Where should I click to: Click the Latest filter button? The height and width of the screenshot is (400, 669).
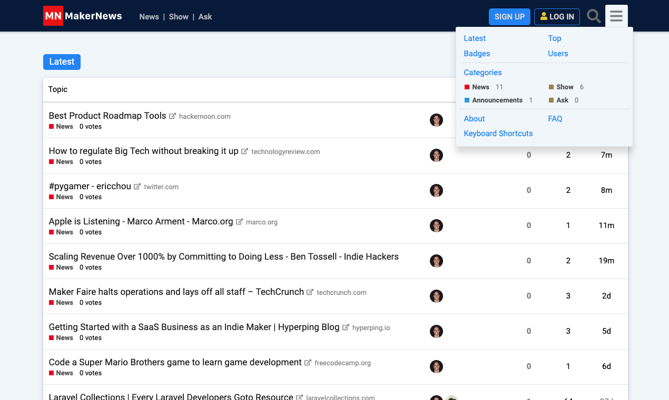62,61
